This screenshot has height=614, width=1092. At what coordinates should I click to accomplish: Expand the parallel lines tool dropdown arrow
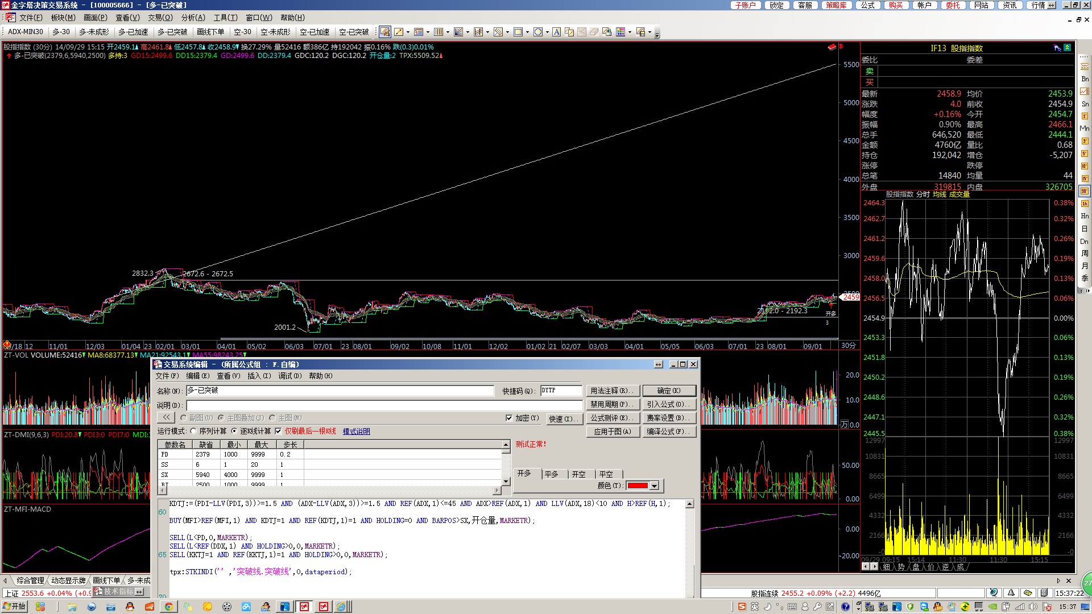point(448,32)
